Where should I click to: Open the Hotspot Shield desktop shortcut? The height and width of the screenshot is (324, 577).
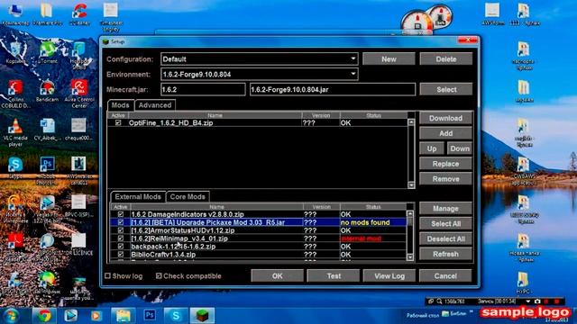(79, 54)
